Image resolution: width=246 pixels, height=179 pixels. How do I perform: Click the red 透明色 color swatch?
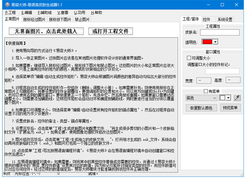point(207,42)
